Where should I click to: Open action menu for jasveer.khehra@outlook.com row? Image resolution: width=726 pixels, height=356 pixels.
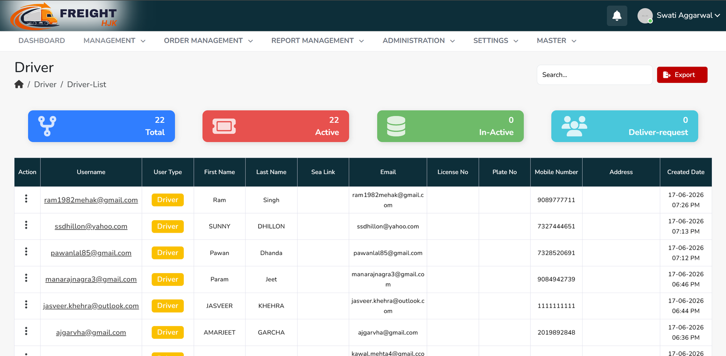point(26,304)
